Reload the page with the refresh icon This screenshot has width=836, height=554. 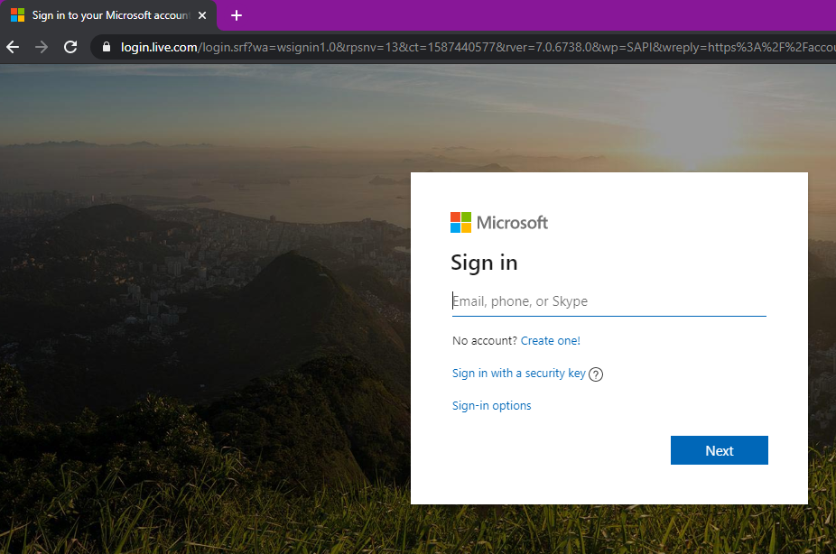(70, 48)
